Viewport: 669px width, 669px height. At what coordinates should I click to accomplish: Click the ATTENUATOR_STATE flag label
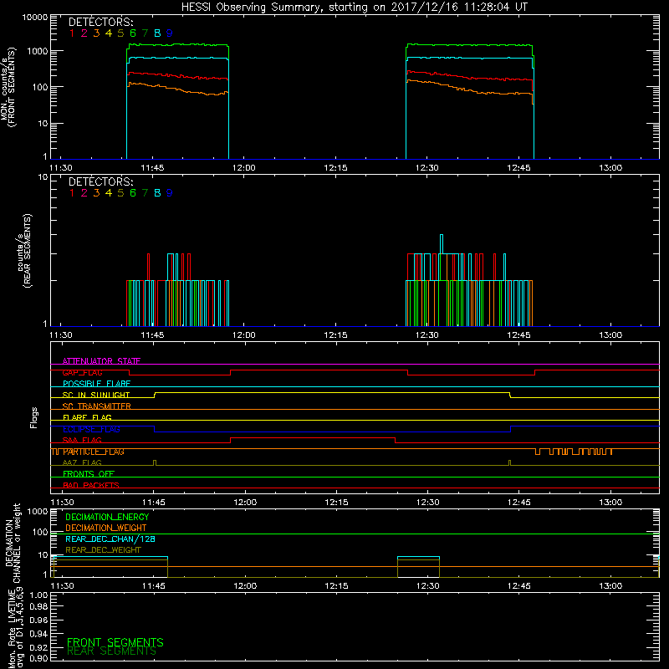point(101,361)
